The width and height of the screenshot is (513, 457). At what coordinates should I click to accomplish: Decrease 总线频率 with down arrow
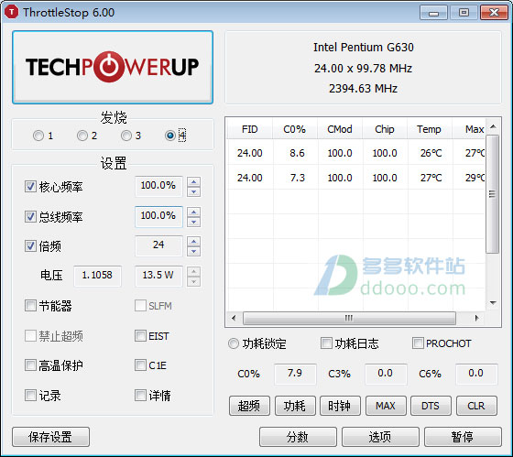(x=193, y=222)
